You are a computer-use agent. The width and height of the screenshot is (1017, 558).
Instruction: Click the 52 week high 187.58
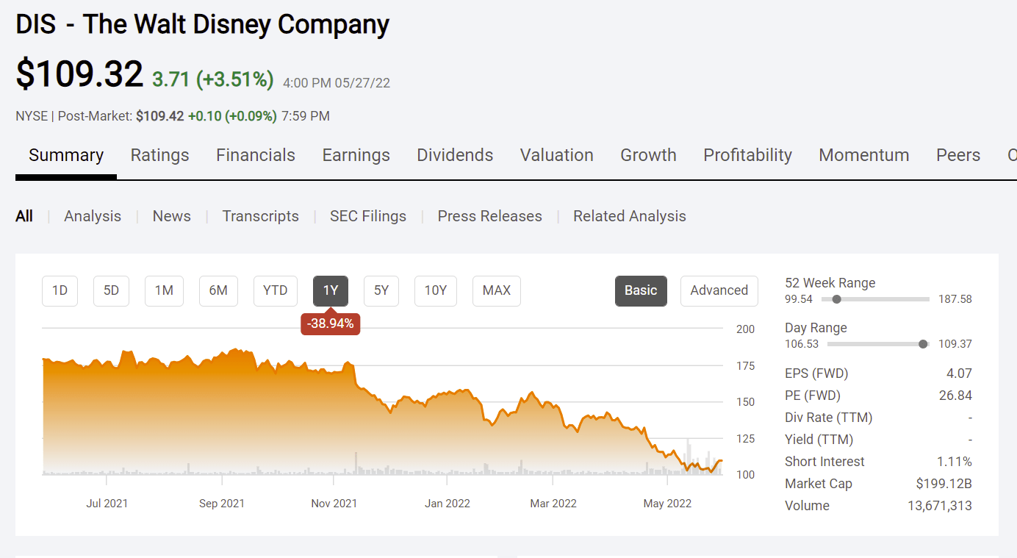click(955, 299)
